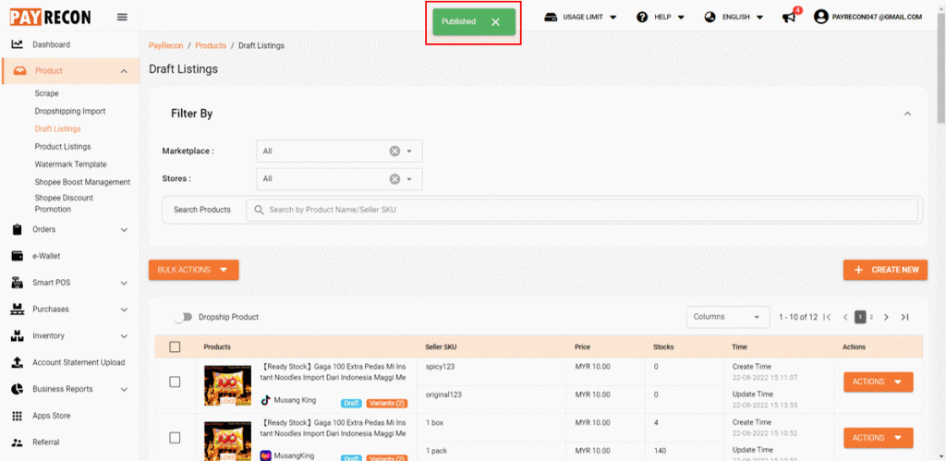Dismiss the Published notification with X
The image size is (946, 461).
[x=495, y=22]
